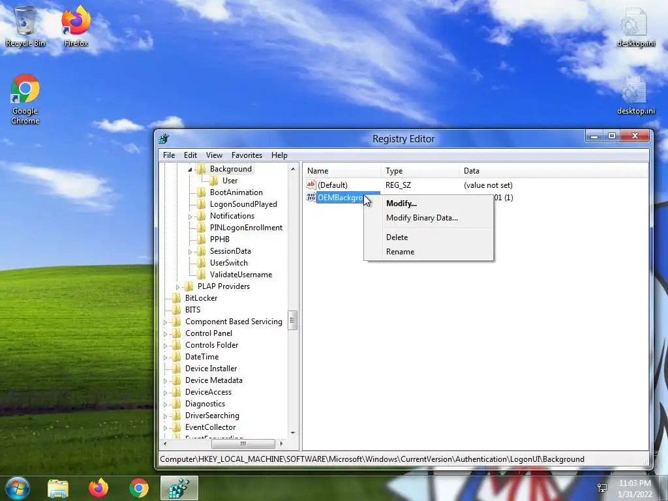Open the Help menu
The width and height of the screenshot is (668, 501).
[279, 155]
